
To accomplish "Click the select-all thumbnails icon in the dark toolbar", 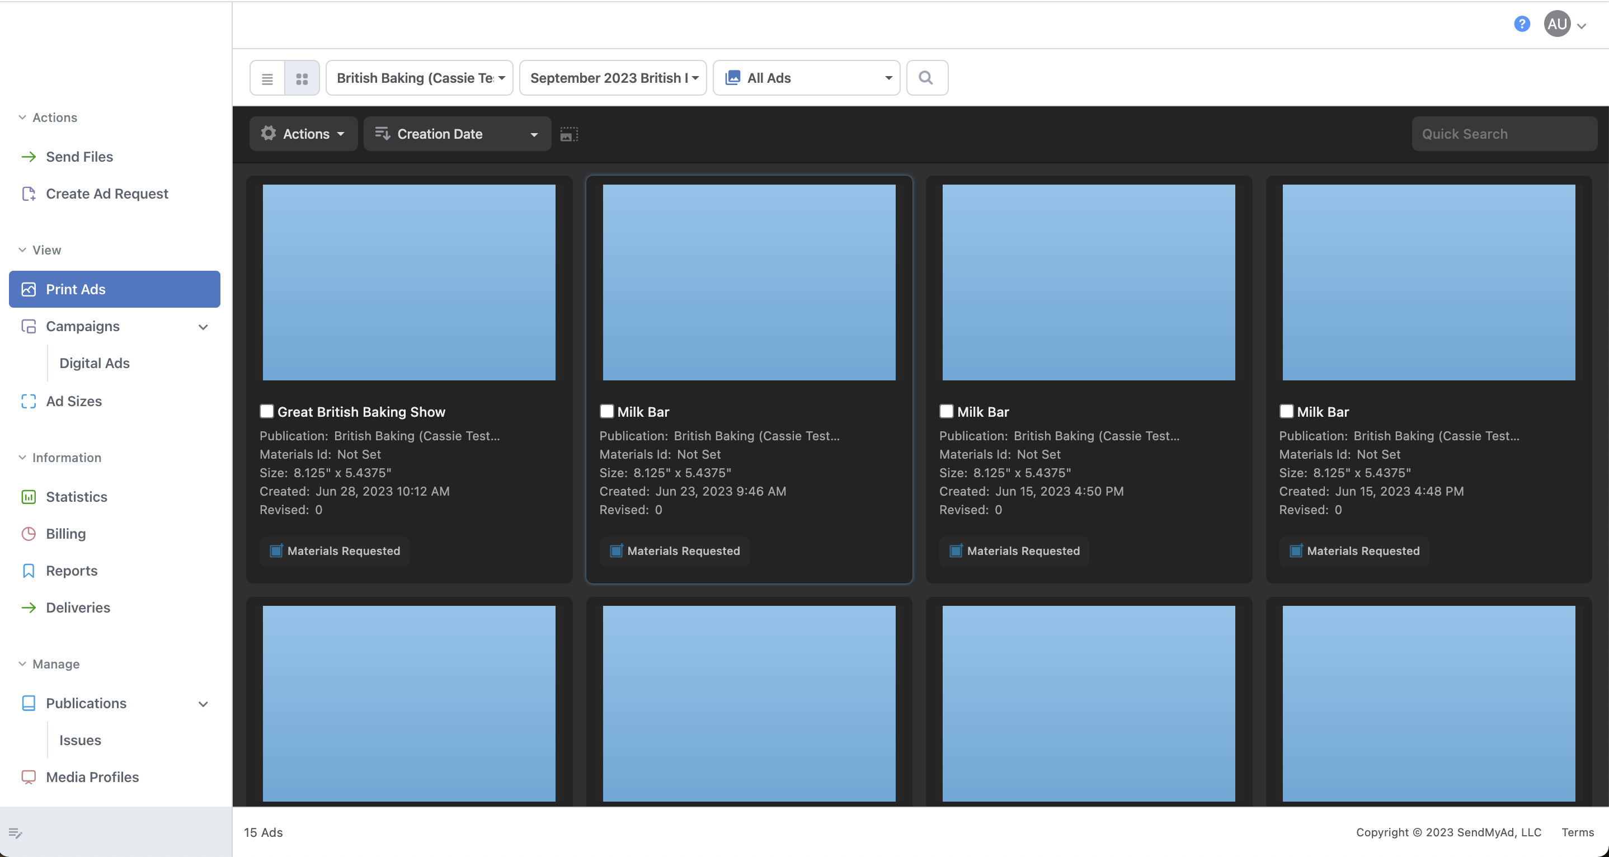I will [x=569, y=134].
